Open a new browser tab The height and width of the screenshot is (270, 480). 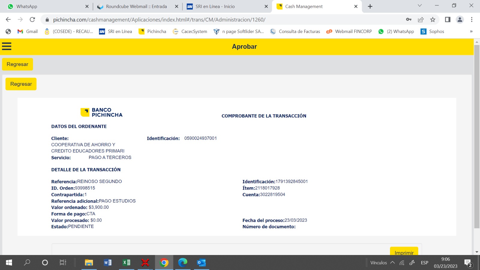pyautogui.click(x=370, y=6)
